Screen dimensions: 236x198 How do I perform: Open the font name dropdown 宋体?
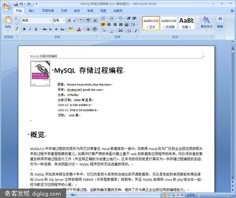[x=51, y=20]
